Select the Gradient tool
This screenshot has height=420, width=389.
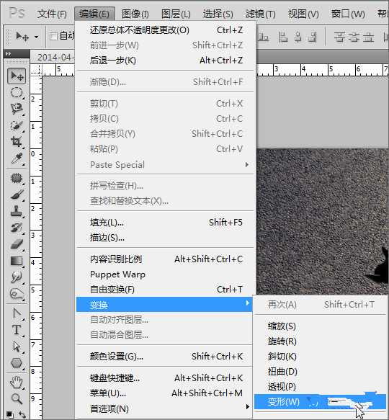17,261
